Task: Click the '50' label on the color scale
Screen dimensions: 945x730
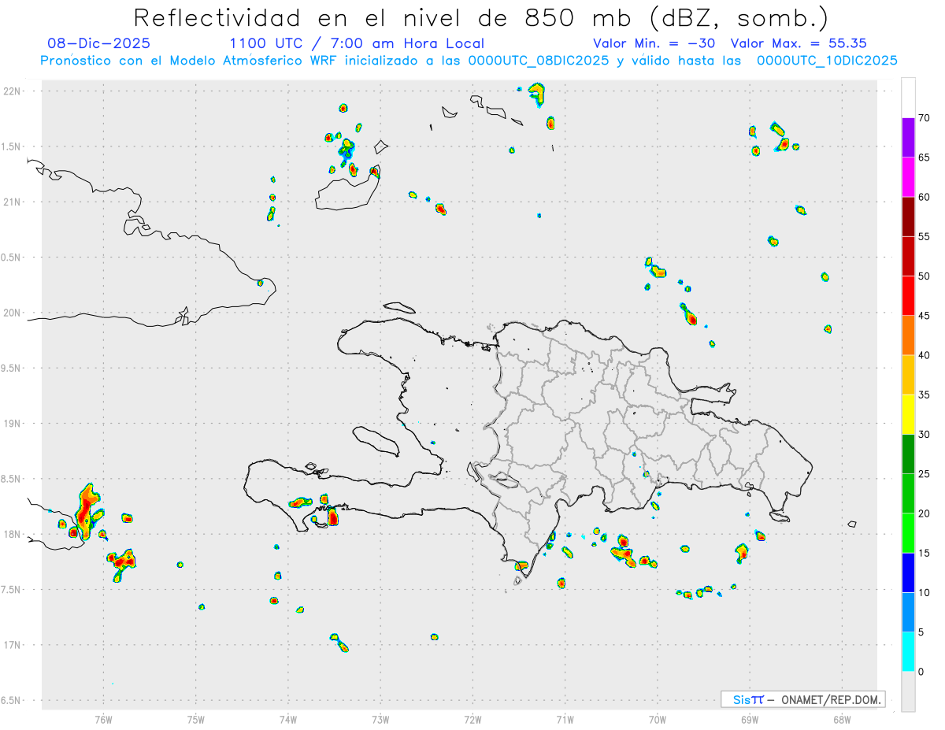Action: pyautogui.click(x=924, y=276)
